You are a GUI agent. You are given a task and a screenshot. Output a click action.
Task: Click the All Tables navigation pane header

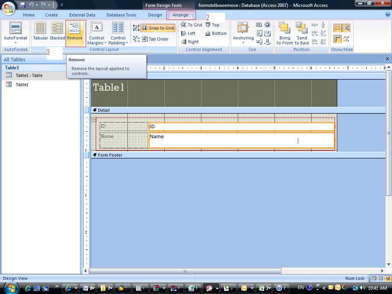point(34,59)
